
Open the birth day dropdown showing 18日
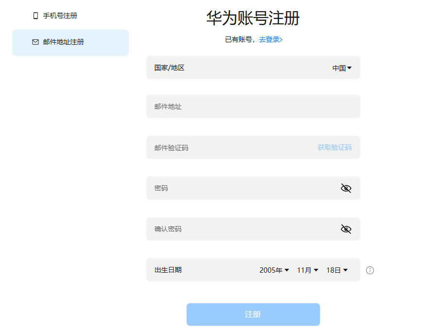pyautogui.click(x=337, y=270)
